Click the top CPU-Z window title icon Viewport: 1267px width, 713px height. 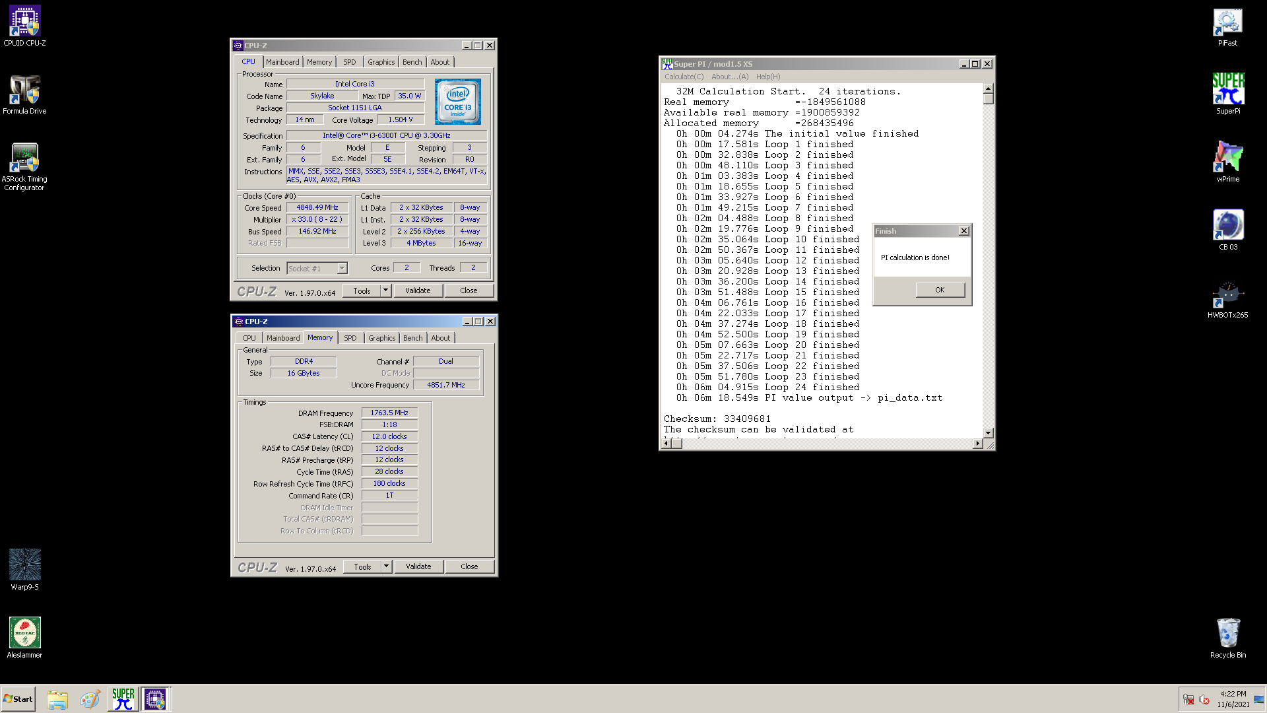pyautogui.click(x=238, y=46)
